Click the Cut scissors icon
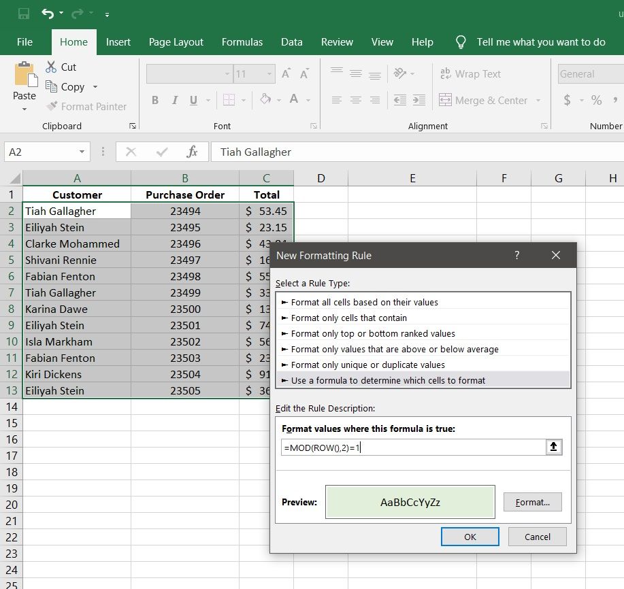This screenshot has width=624, height=589. 51,67
